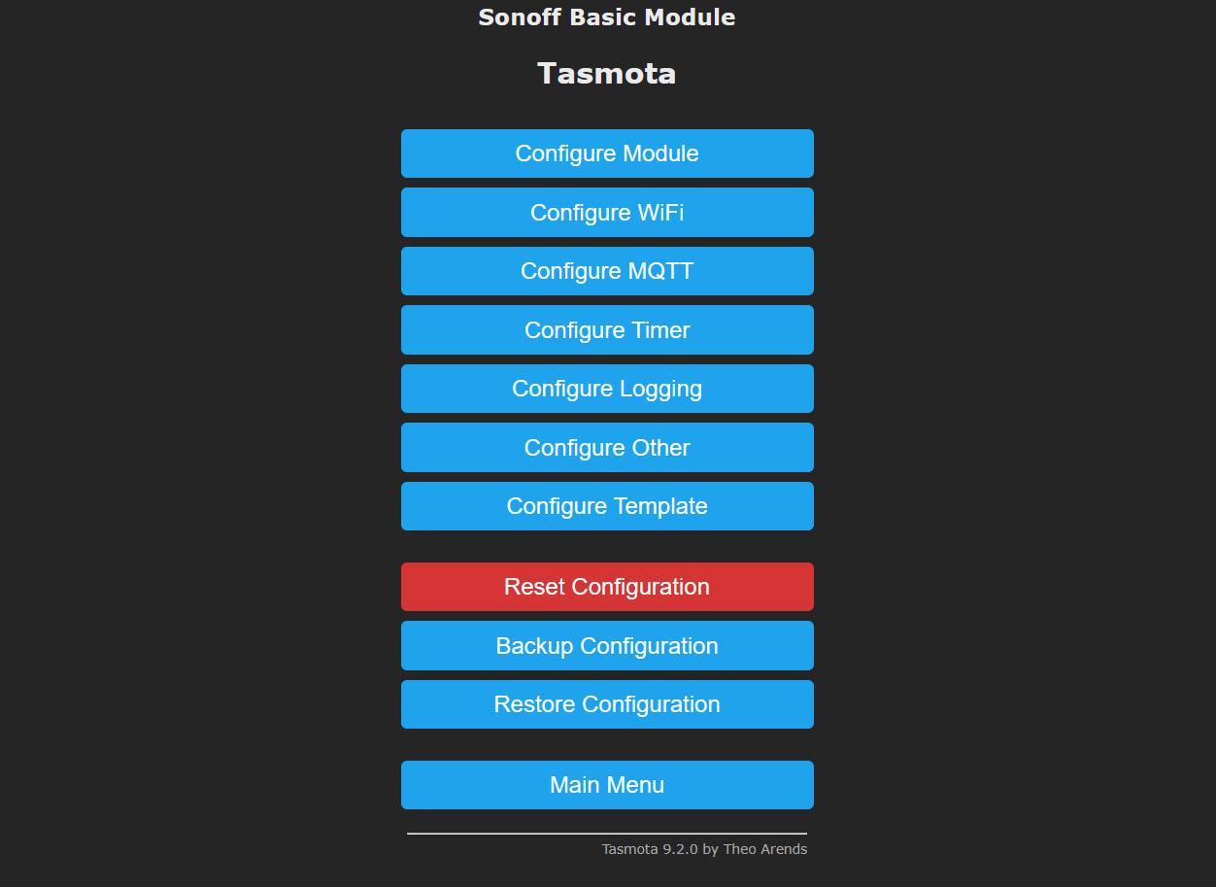
Task: Open the Configure Logging options
Action: point(607,389)
